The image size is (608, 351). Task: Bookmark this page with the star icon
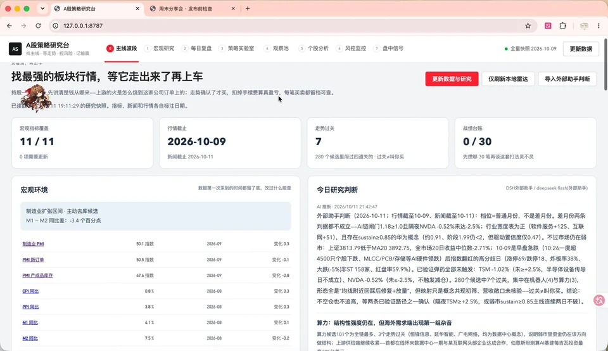click(x=528, y=25)
